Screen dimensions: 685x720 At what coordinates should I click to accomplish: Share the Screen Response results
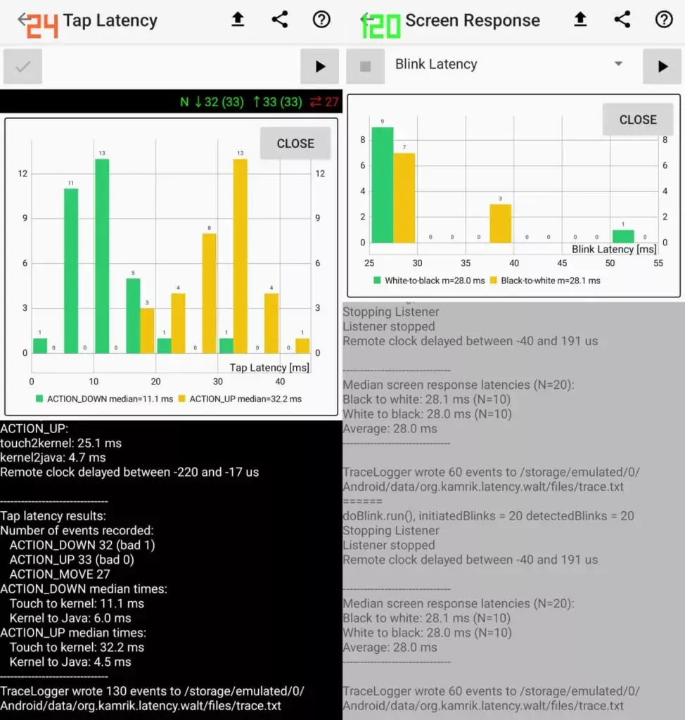pos(622,20)
